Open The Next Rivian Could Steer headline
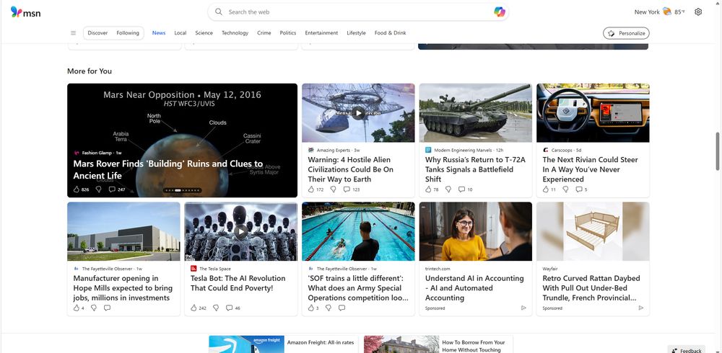This screenshot has width=722, height=353. tap(590, 169)
